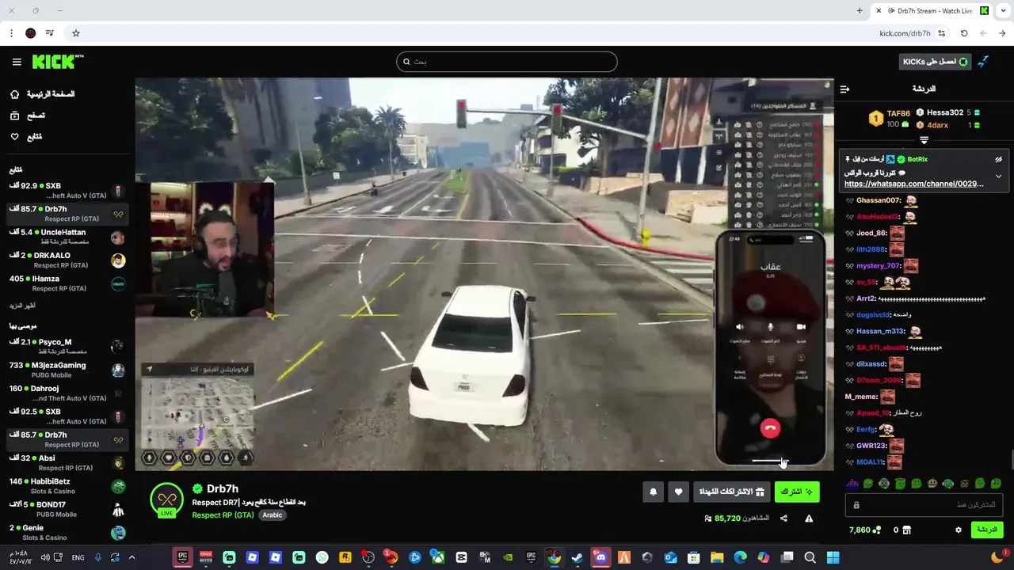The image size is (1014, 570).
Task: Click the Gift Subs (الاشتراكات المُهداة) button
Action: click(731, 492)
